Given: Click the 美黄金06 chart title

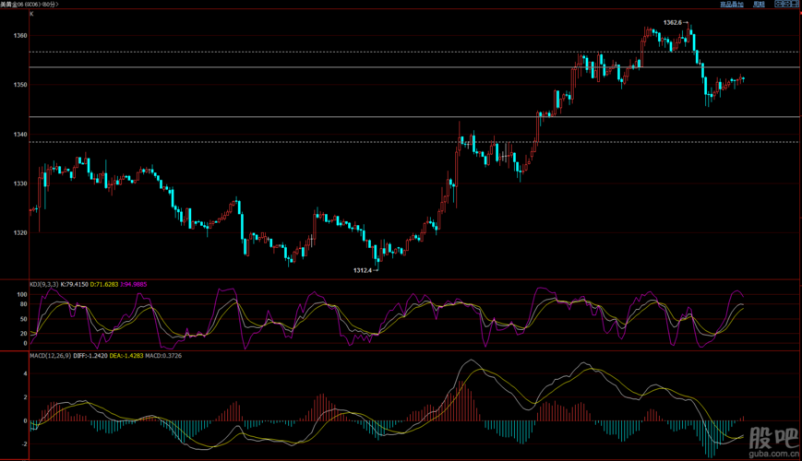Looking at the screenshot, I should tap(14, 5).
